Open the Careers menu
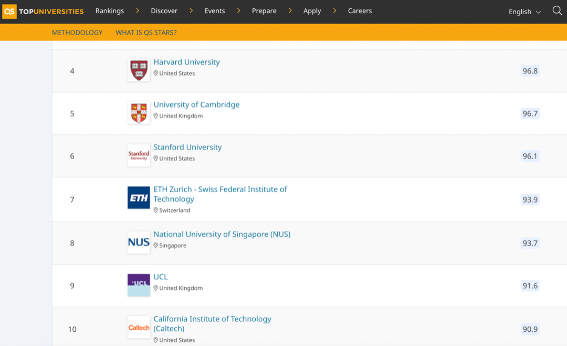567x346 pixels. [360, 11]
